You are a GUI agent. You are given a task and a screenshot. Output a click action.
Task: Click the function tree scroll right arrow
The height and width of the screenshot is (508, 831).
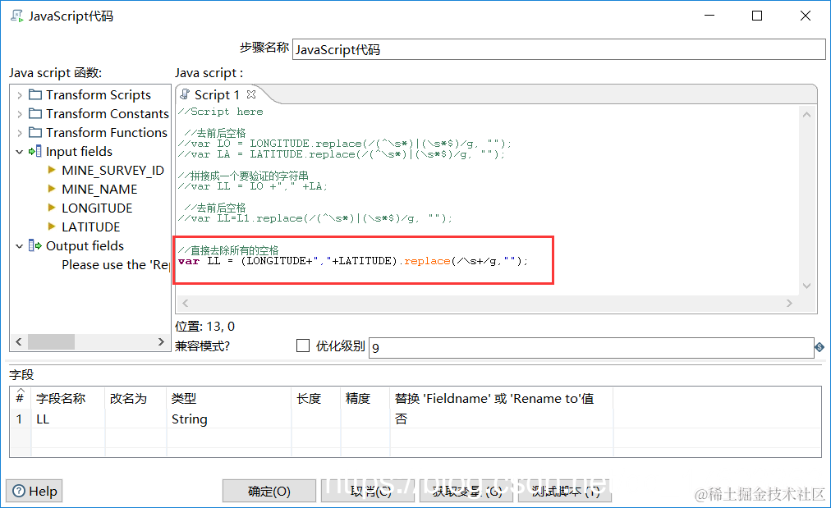tap(161, 341)
